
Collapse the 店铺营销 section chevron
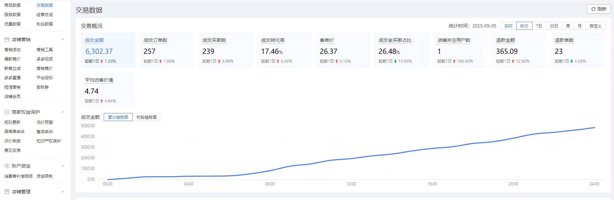coord(62,39)
